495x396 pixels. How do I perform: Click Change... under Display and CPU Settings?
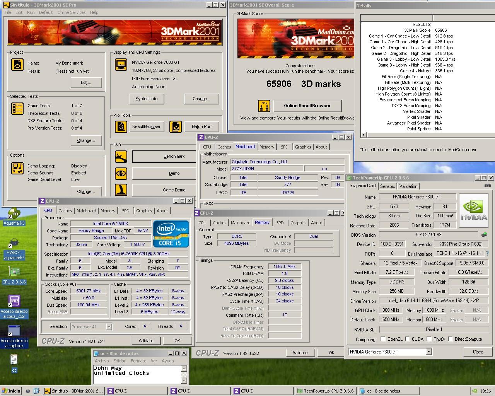(201, 99)
